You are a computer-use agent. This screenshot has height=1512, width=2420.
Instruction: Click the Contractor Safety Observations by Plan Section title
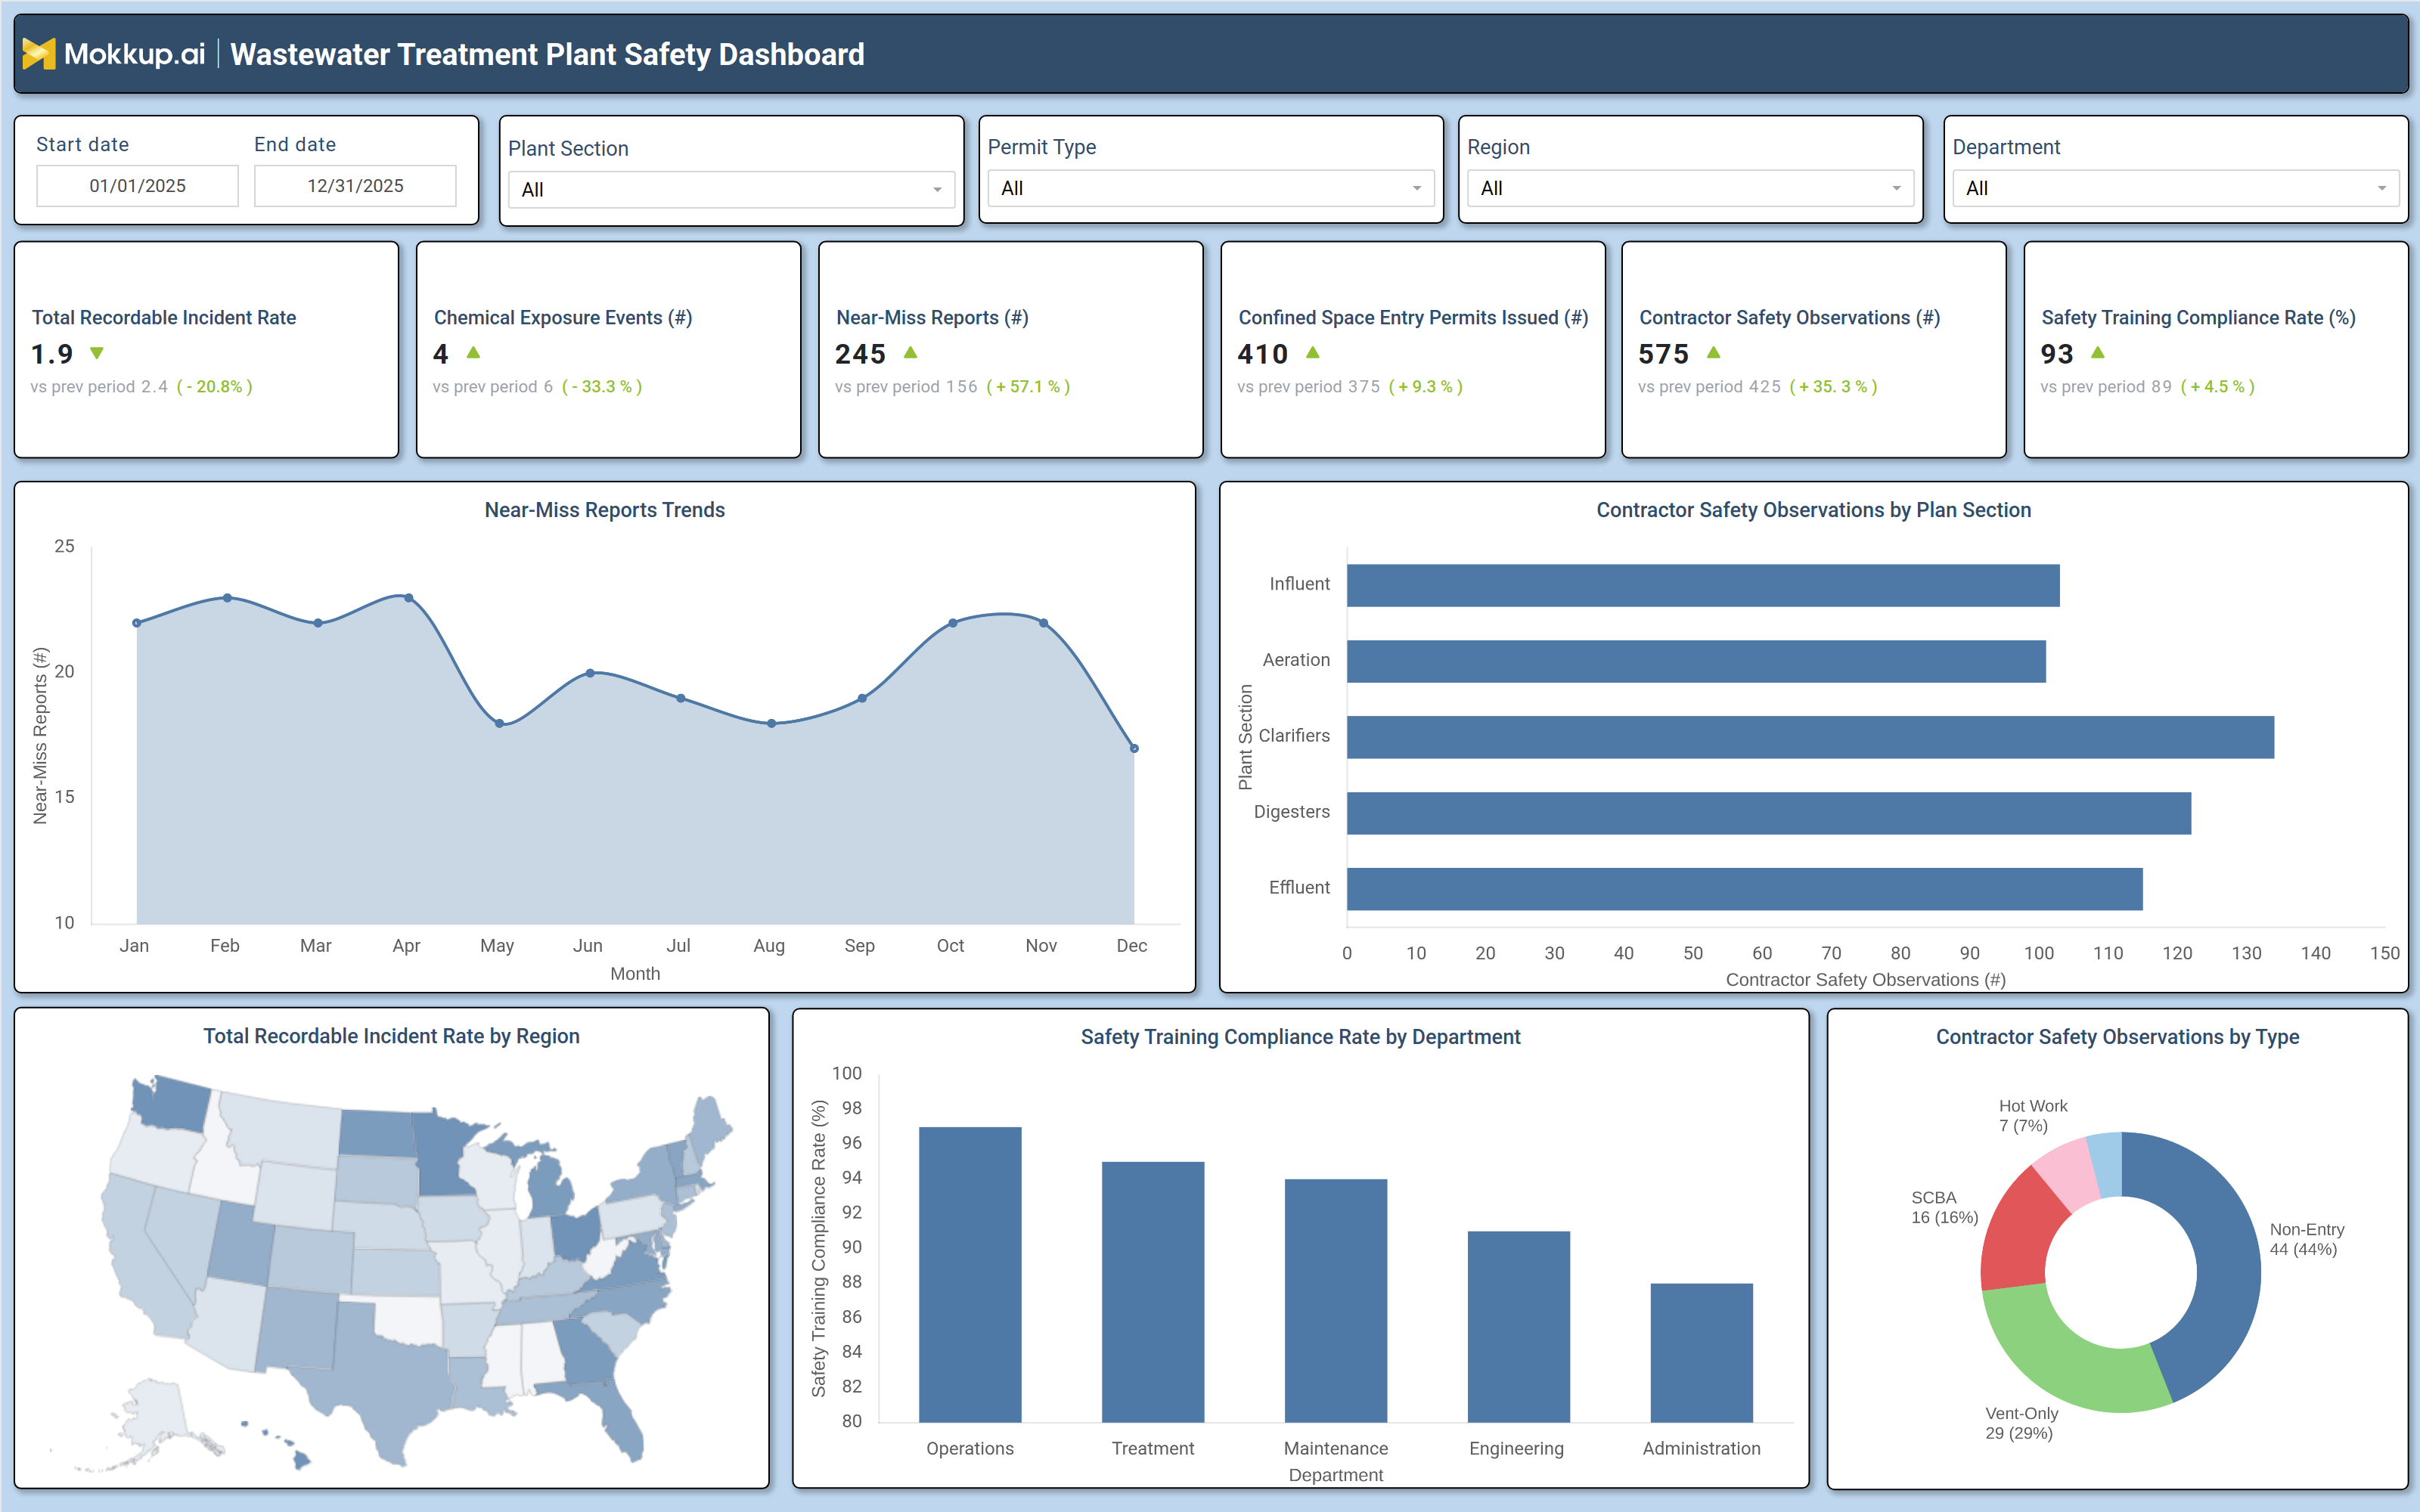pyautogui.click(x=1813, y=510)
